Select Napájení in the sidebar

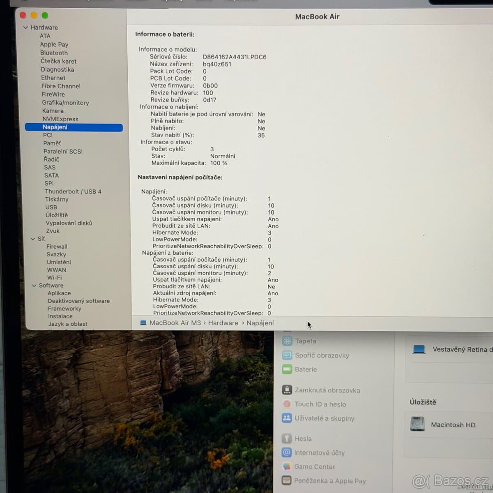74,127
